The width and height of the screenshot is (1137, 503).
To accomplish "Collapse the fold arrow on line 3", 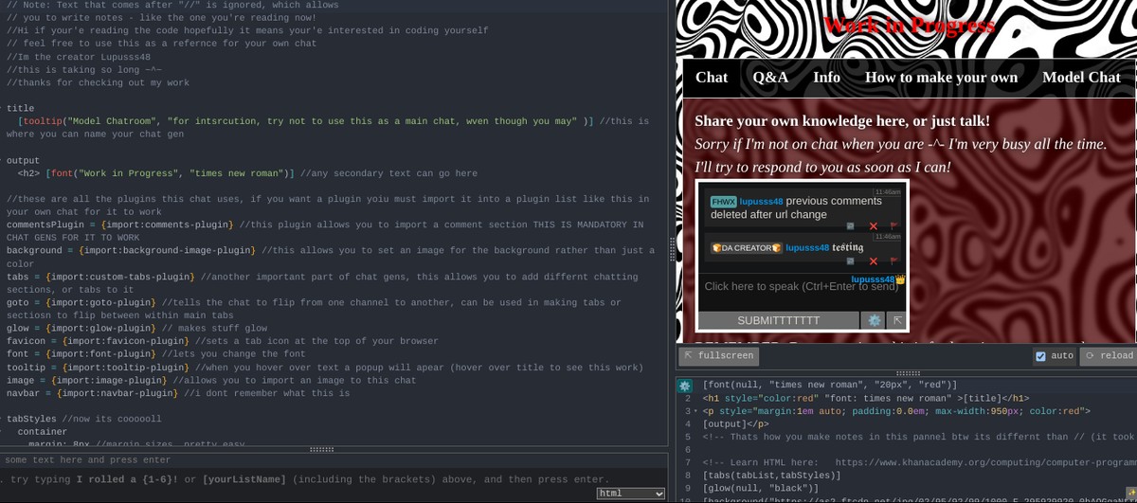I will (696, 412).
